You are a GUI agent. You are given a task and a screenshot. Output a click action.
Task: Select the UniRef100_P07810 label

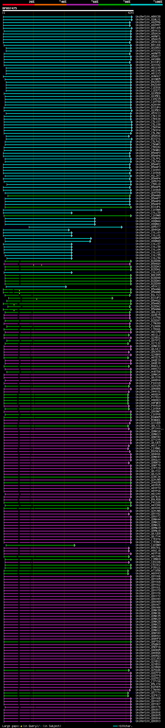(x=148, y=397)
